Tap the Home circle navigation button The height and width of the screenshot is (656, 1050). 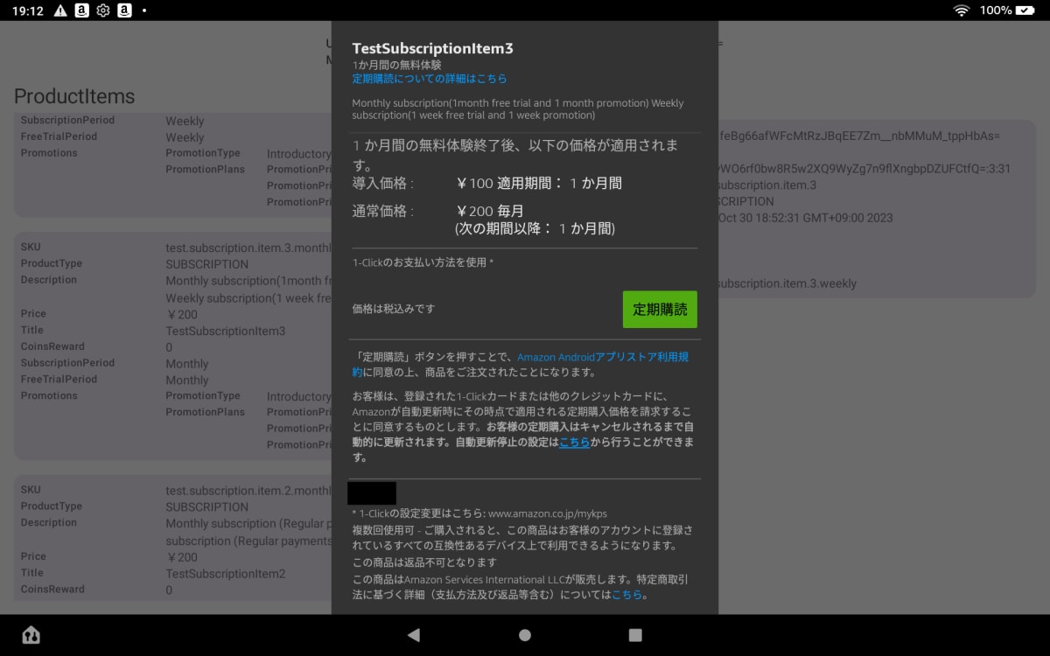(525, 635)
